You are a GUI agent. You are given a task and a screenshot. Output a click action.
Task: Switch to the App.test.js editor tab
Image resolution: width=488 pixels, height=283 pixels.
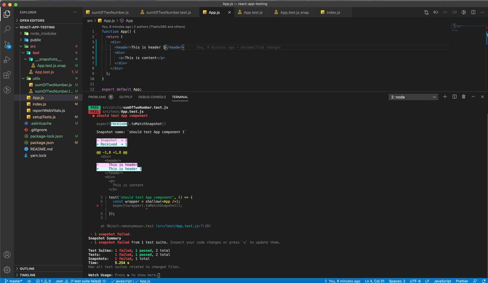click(253, 12)
